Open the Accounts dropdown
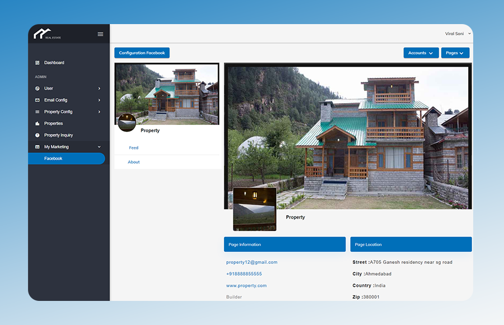This screenshot has width=504, height=325. click(x=421, y=53)
